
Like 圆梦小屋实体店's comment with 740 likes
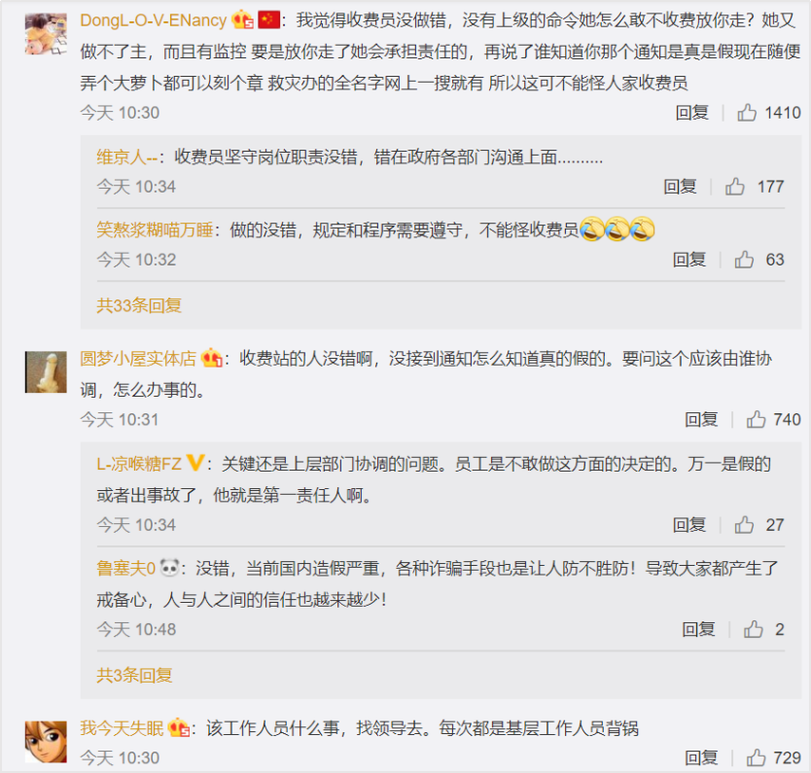coord(756,419)
